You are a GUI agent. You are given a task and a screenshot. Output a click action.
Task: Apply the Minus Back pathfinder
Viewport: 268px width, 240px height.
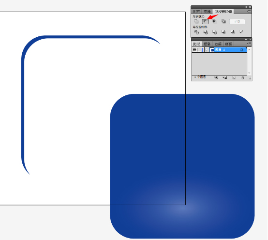(241, 32)
